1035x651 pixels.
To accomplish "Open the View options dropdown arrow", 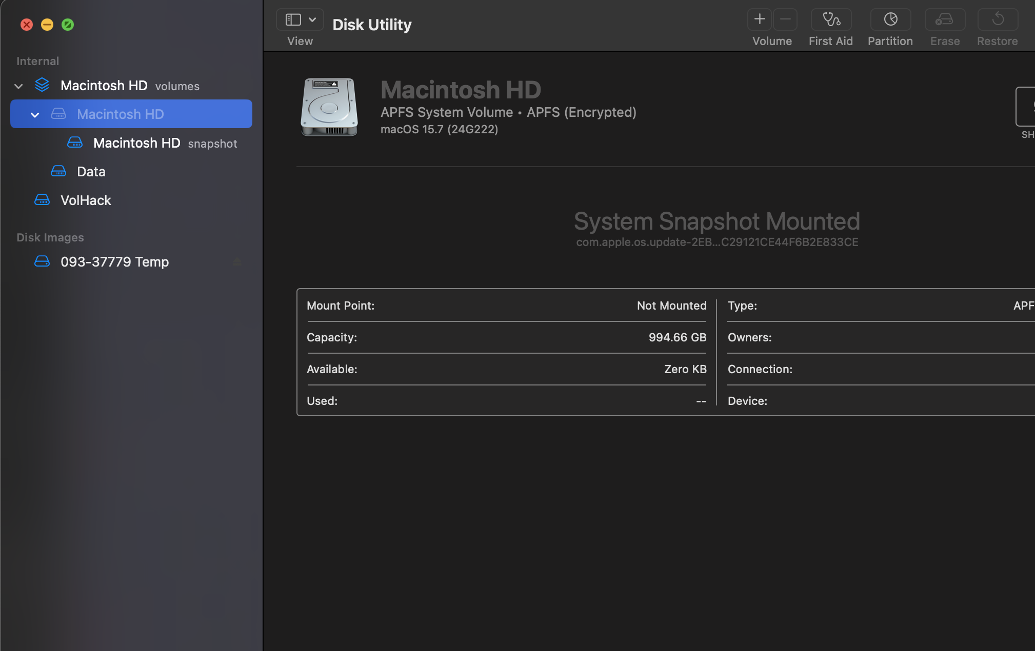I will [x=312, y=20].
